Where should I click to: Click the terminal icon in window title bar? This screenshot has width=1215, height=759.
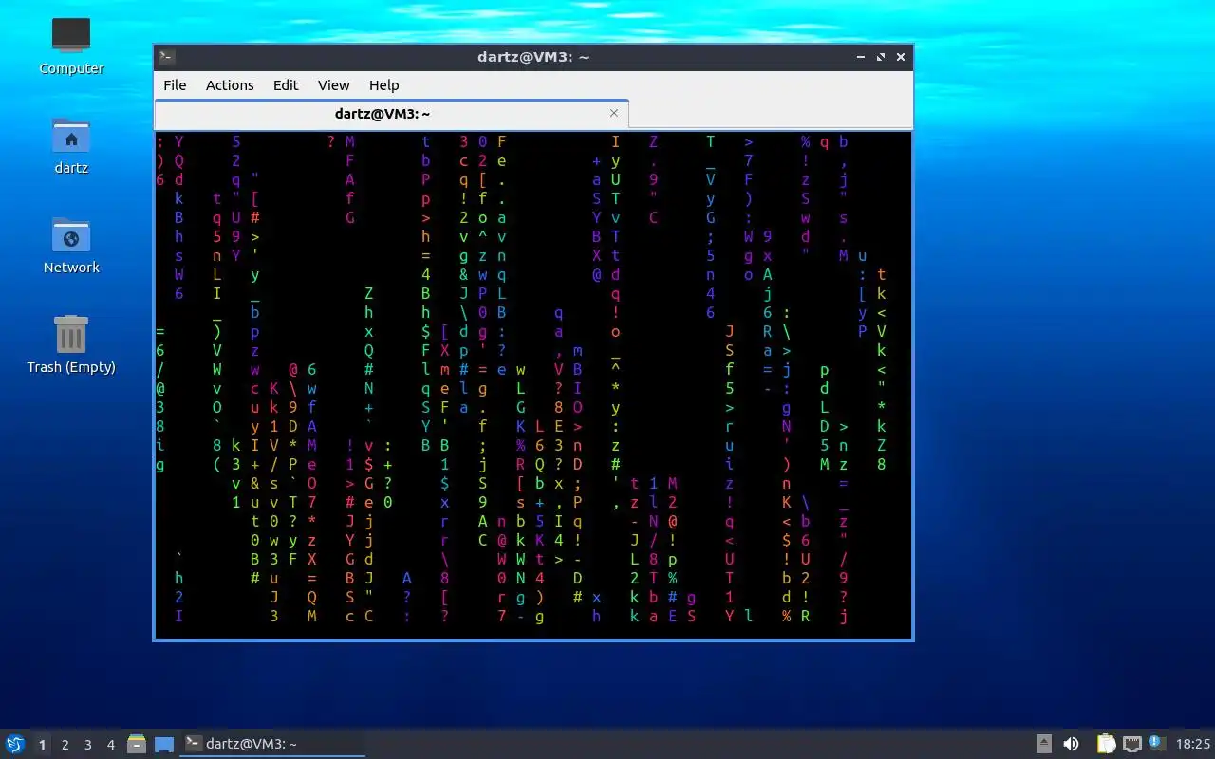coord(166,57)
